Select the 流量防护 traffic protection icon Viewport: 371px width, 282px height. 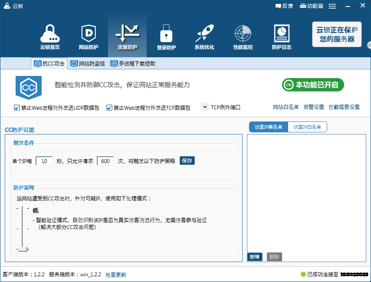pyautogui.click(x=127, y=37)
